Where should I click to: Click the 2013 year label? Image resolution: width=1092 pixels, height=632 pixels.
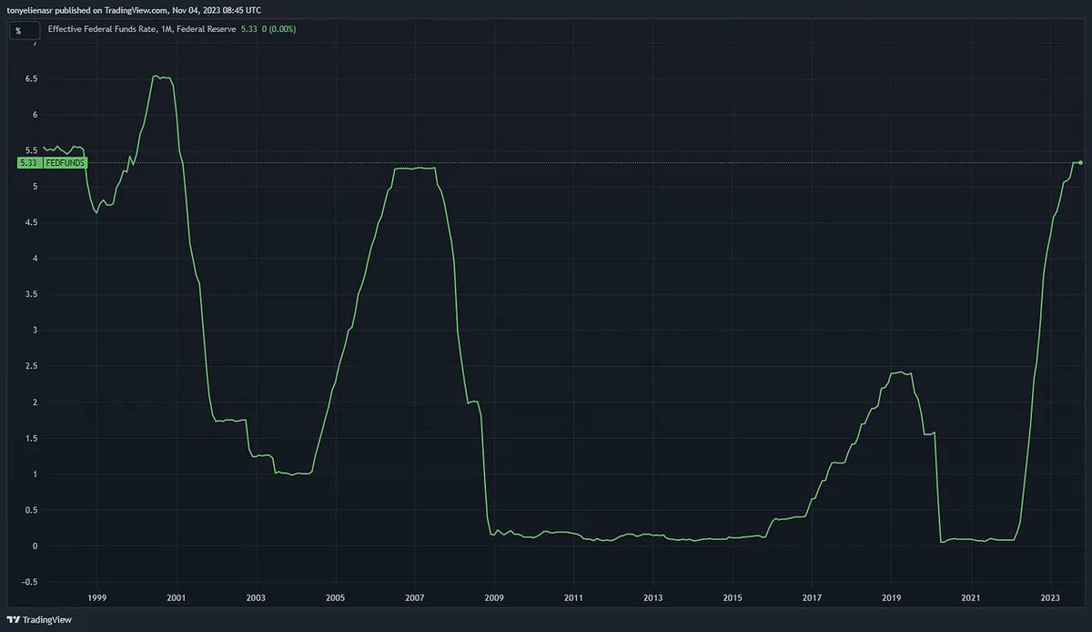tap(653, 597)
